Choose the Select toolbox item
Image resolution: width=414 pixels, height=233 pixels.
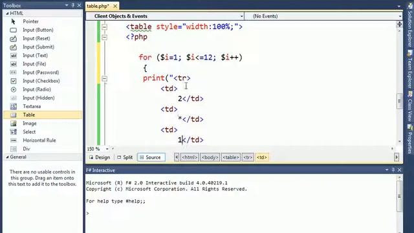(x=43, y=132)
